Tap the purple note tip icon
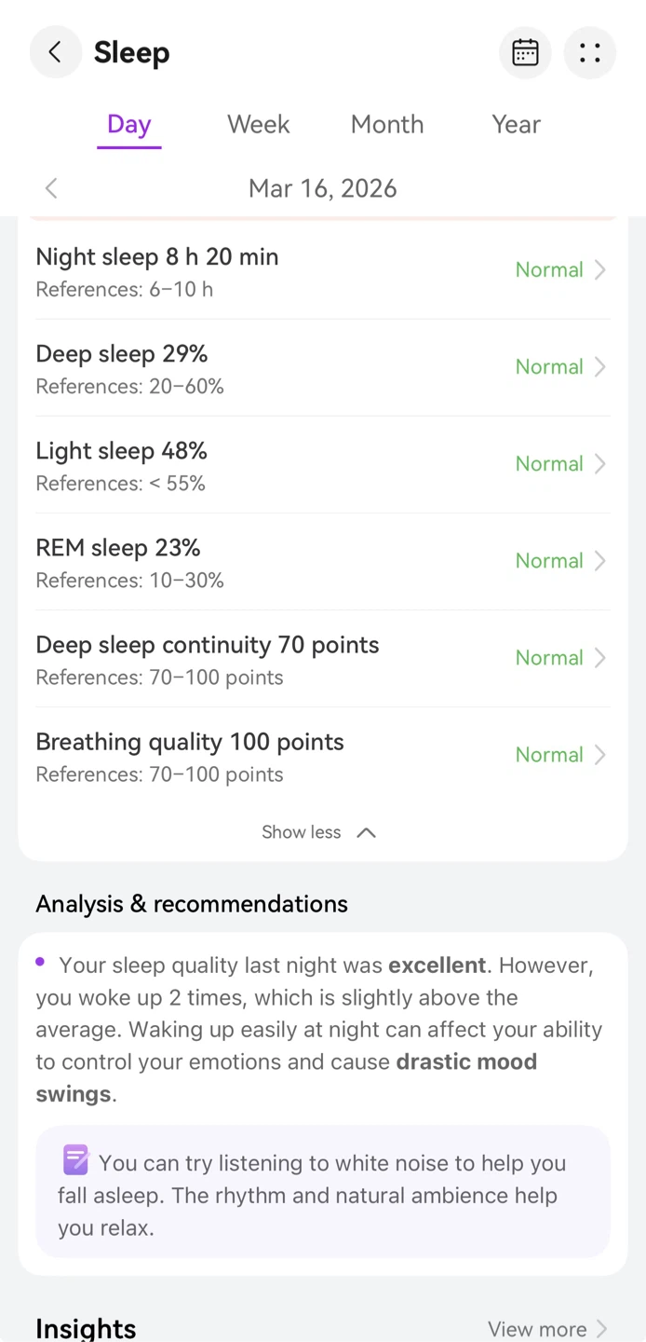Image resolution: width=646 pixels, height=1342 pixels. [x=75, y=1160]
